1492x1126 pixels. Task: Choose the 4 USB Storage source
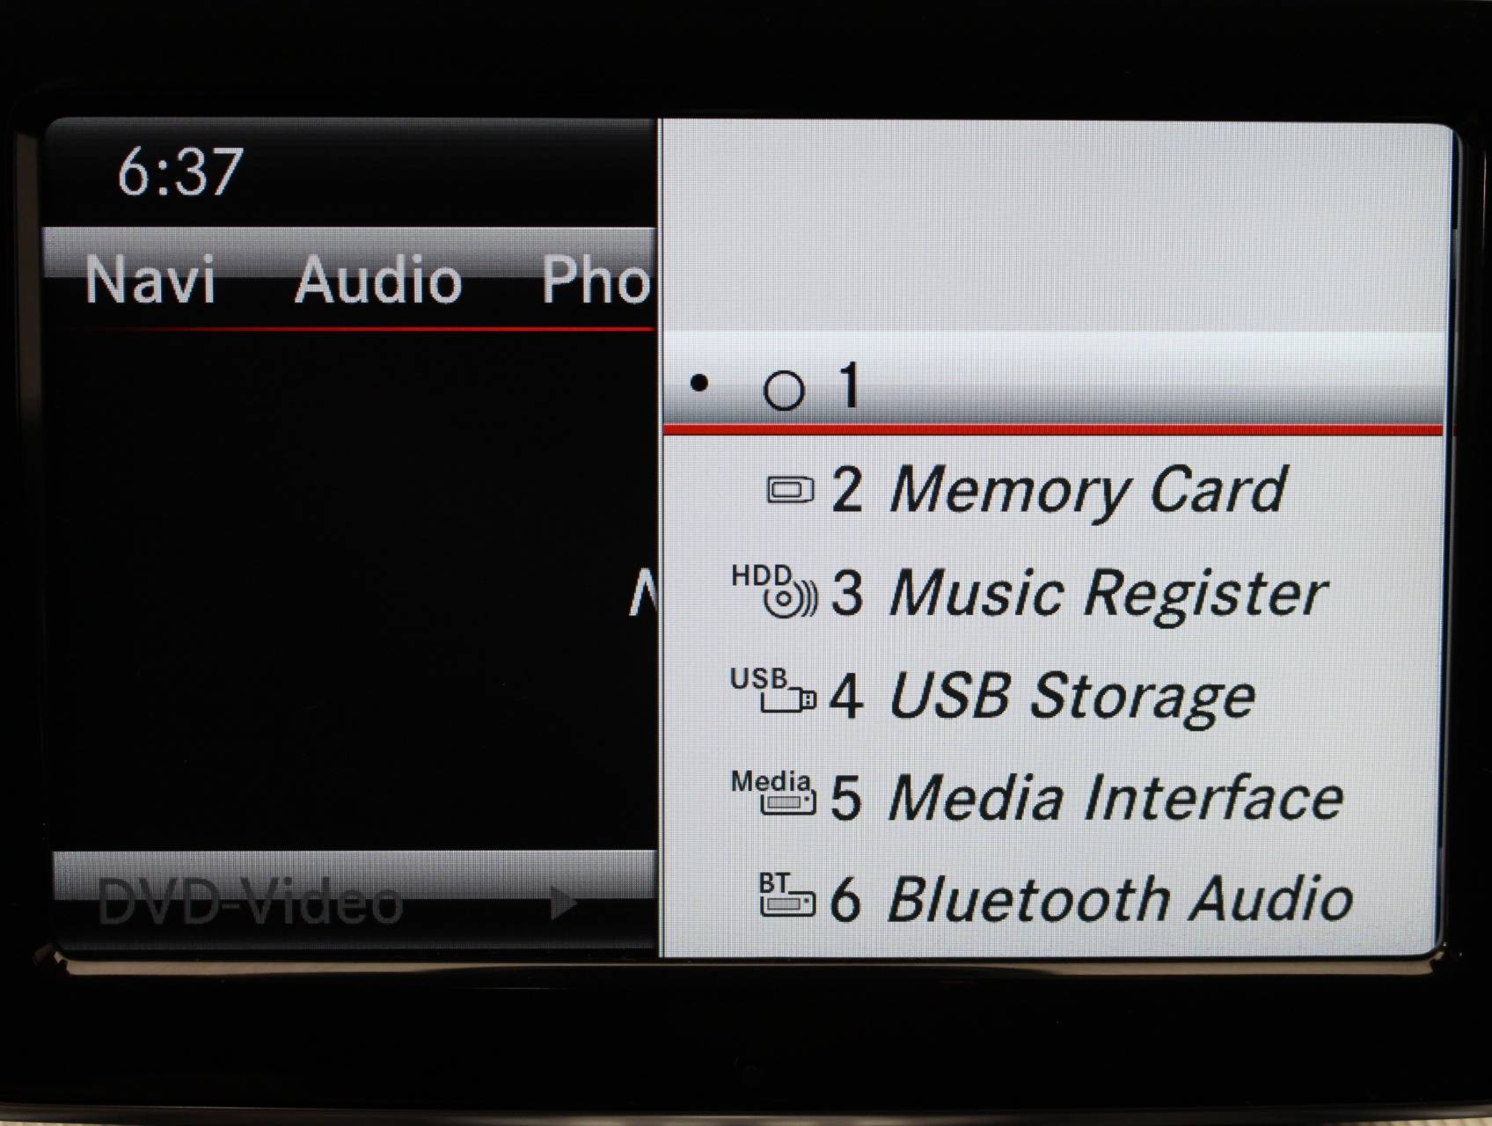tap(1052, 694)
